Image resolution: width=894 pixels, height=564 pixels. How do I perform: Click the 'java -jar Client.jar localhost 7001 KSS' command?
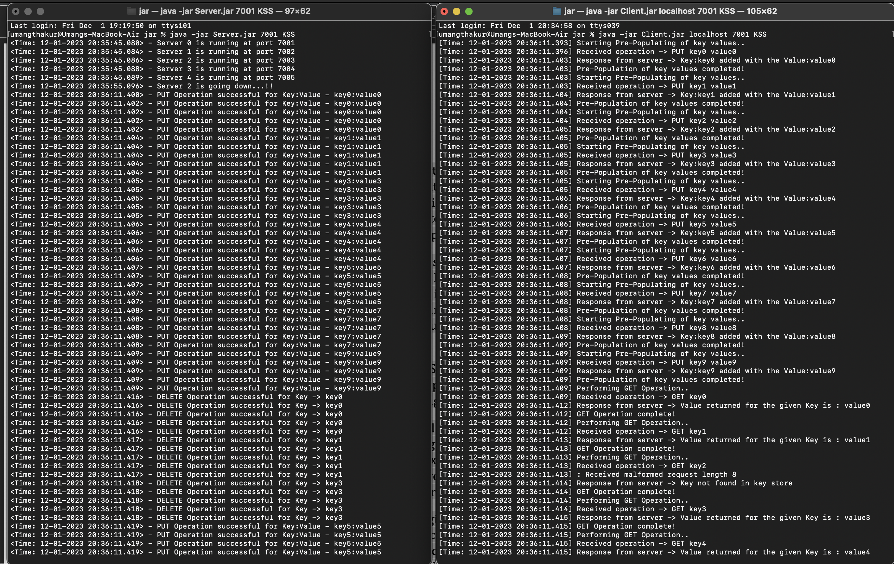603,34
